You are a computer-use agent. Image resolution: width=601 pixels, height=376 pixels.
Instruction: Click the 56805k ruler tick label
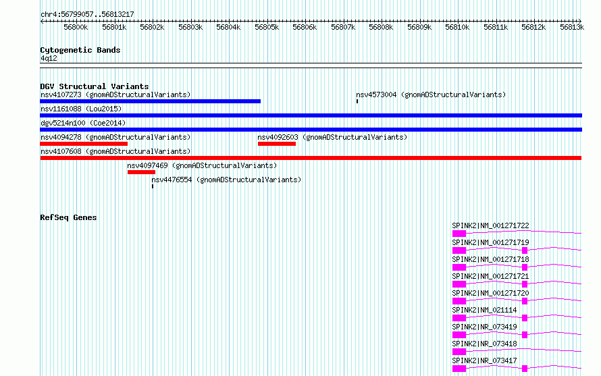pyautogui.click(x=267, y=27)
